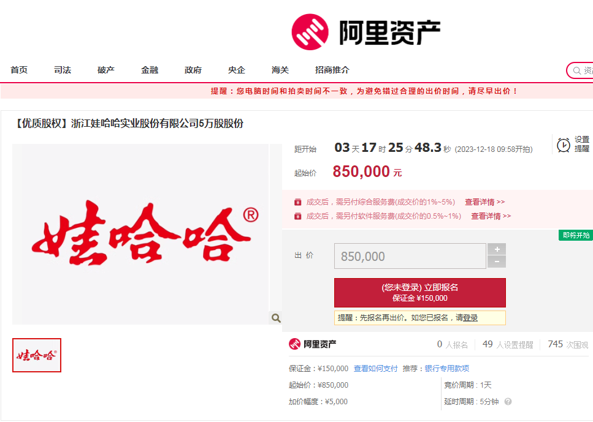This screenshot has height=422, width=593.
Task: Click the small 阿里资产 seller logo
Action: [x=313, y=344]
